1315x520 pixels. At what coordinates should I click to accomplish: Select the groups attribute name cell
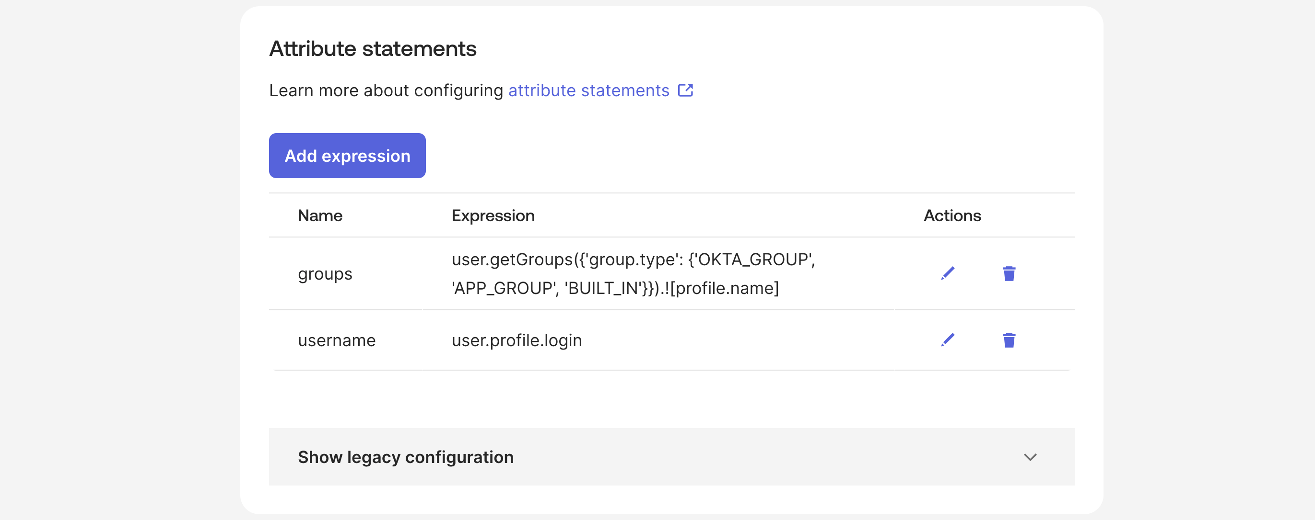click(x=325, y=274)
